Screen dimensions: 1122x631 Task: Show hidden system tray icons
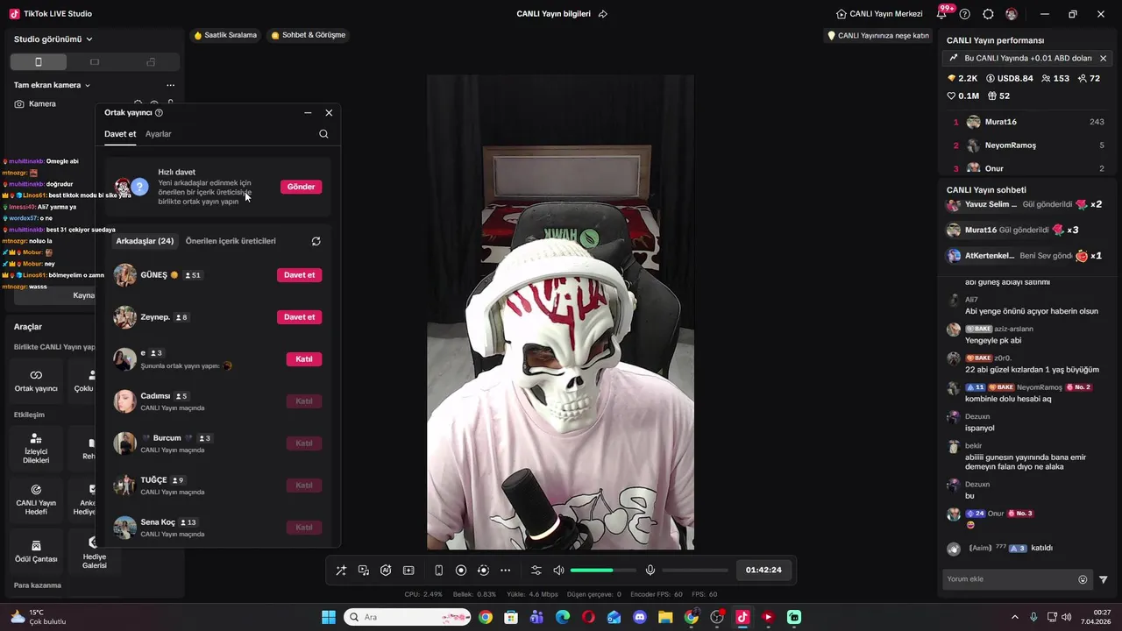pos(1015,617)
